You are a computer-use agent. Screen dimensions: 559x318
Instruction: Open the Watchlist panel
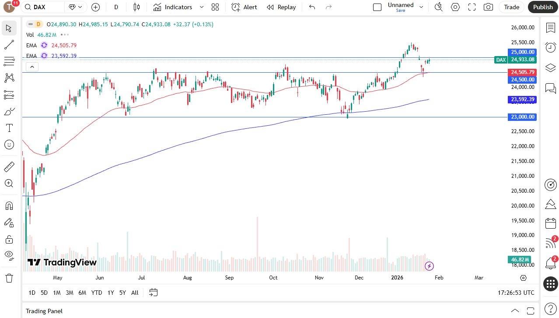(x=550, y=28)
